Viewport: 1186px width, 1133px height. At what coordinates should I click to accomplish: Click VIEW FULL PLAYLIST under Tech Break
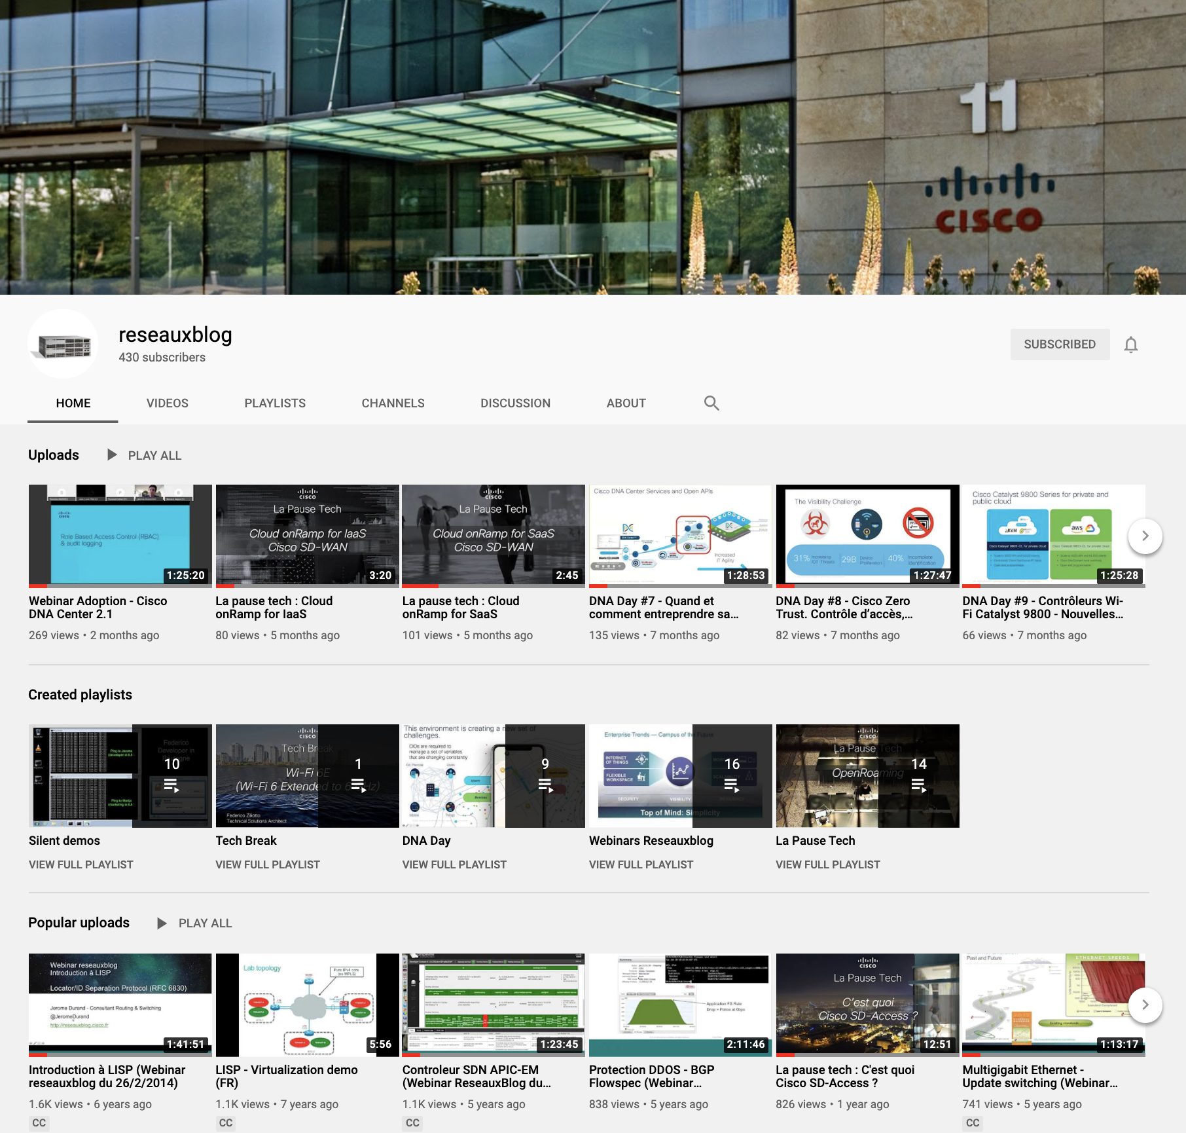[267, 864]
